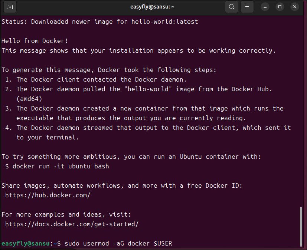Screen dimensions: 307x250
Task: Click the 'Status: Downloaded newer image' line
Action: [99, 22]
